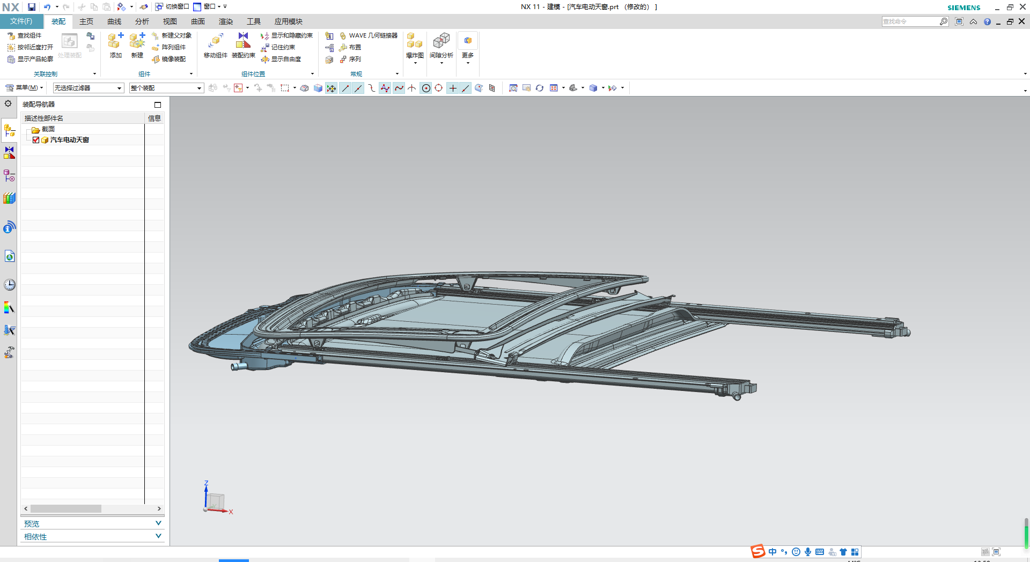Toggle the arc center snap point option
1030x562 pixels.
point(426,88)
